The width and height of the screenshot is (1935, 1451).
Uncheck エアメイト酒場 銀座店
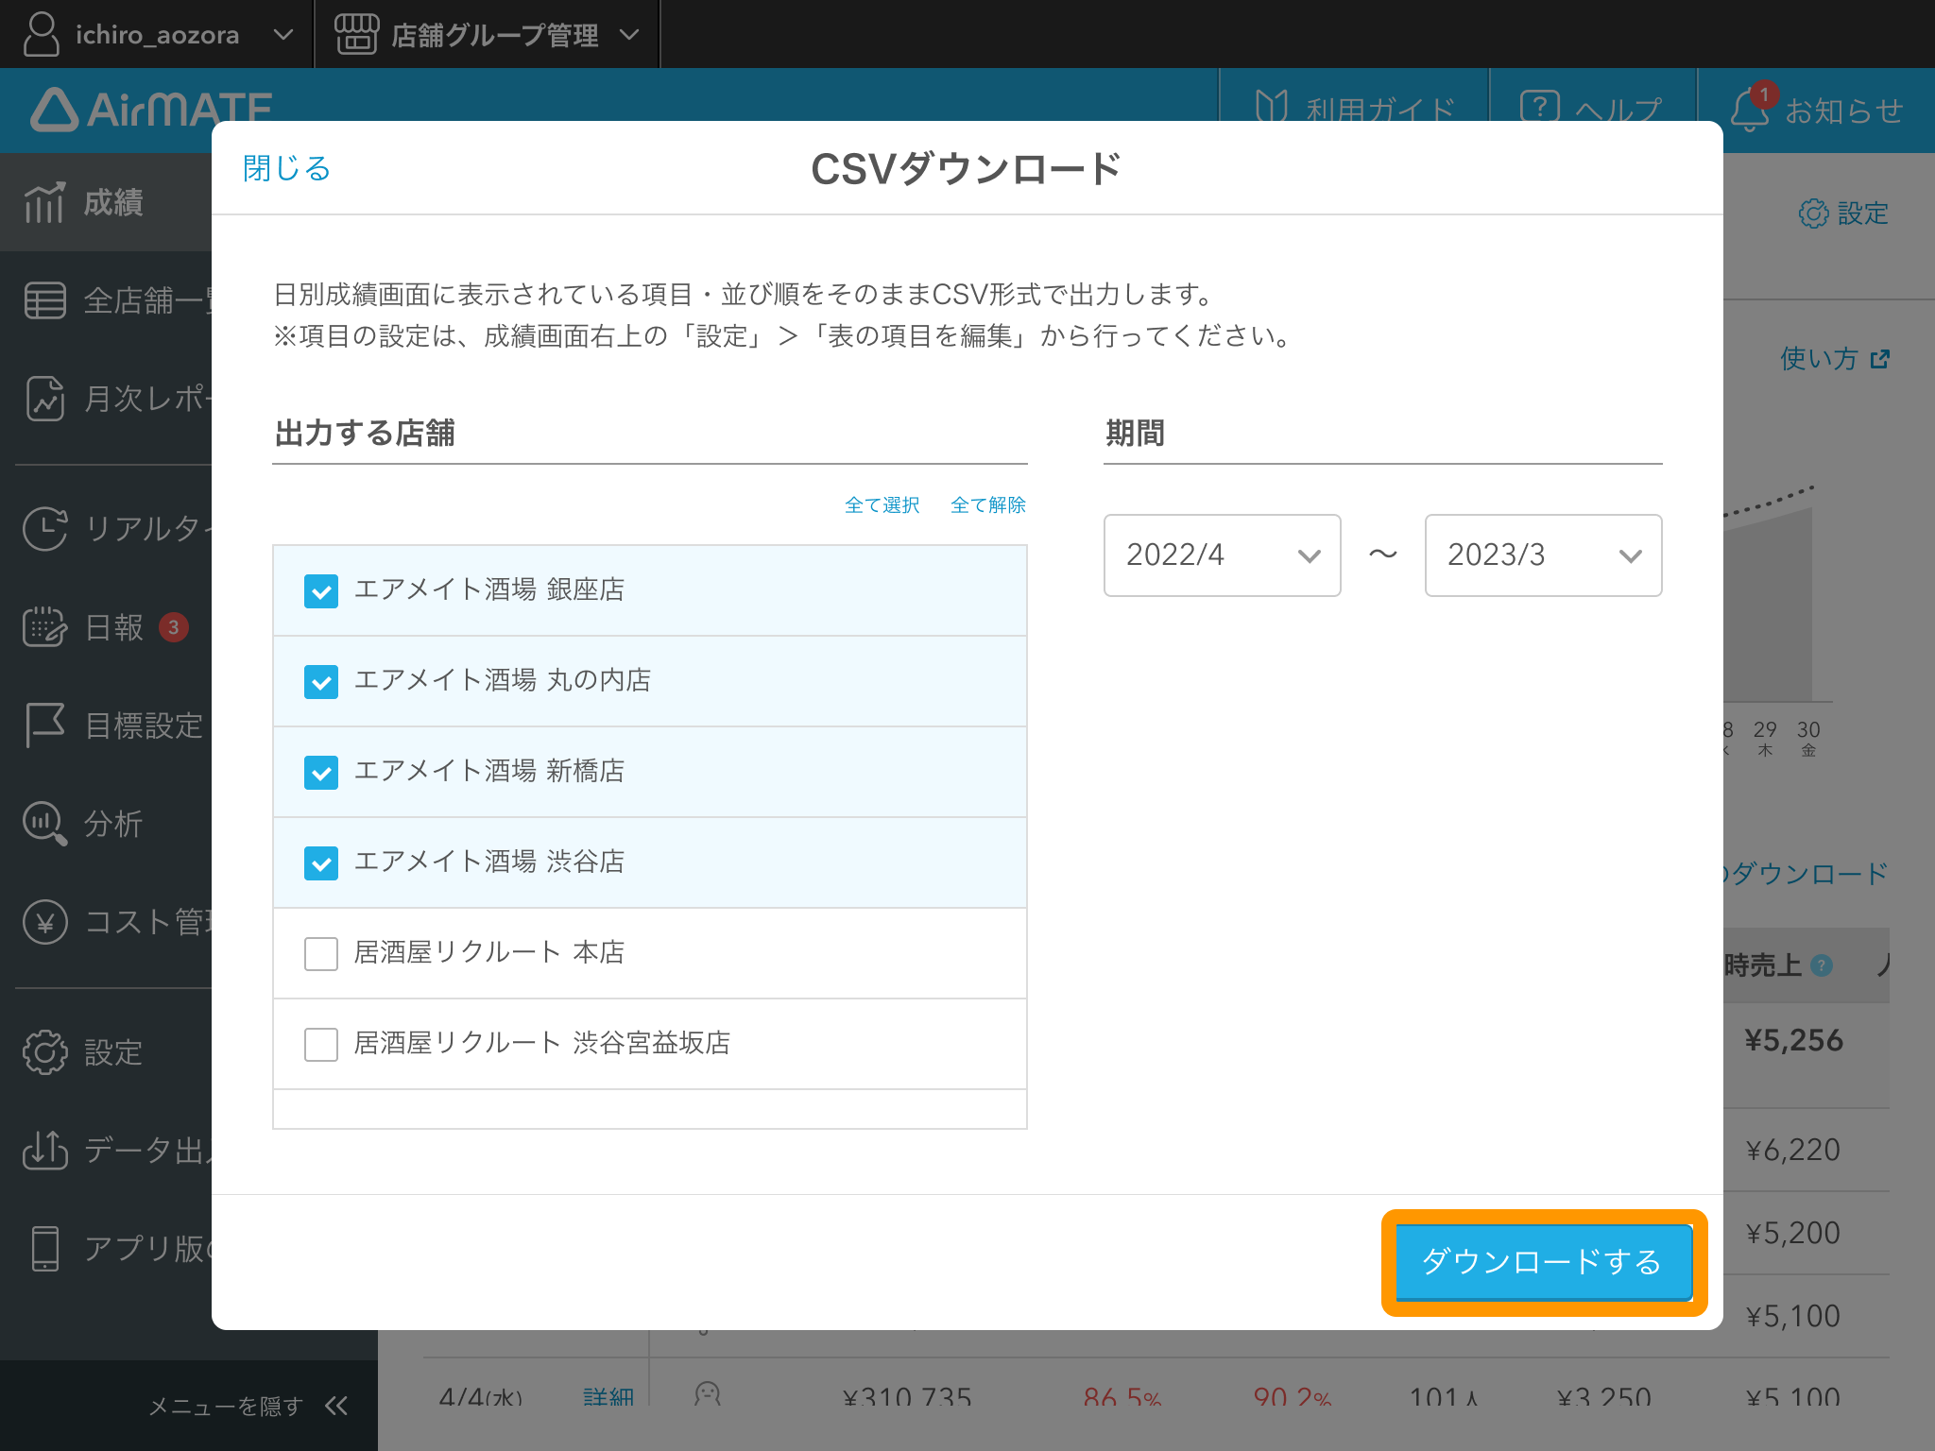point(321,590)
